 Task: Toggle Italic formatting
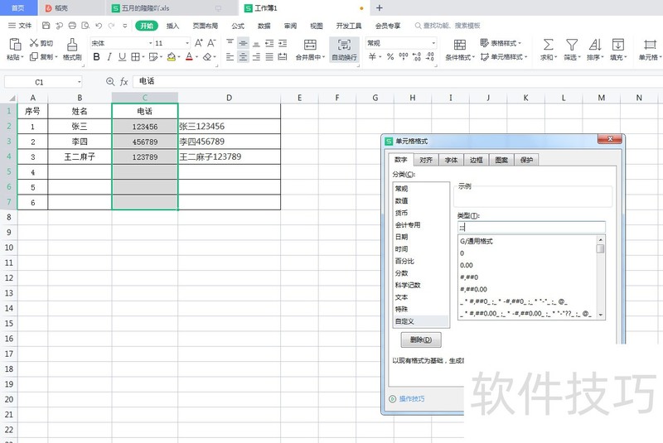coord(109,56)
